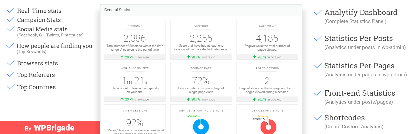
Task: Click the Shortcodes heading
Action: click(345, 118)
